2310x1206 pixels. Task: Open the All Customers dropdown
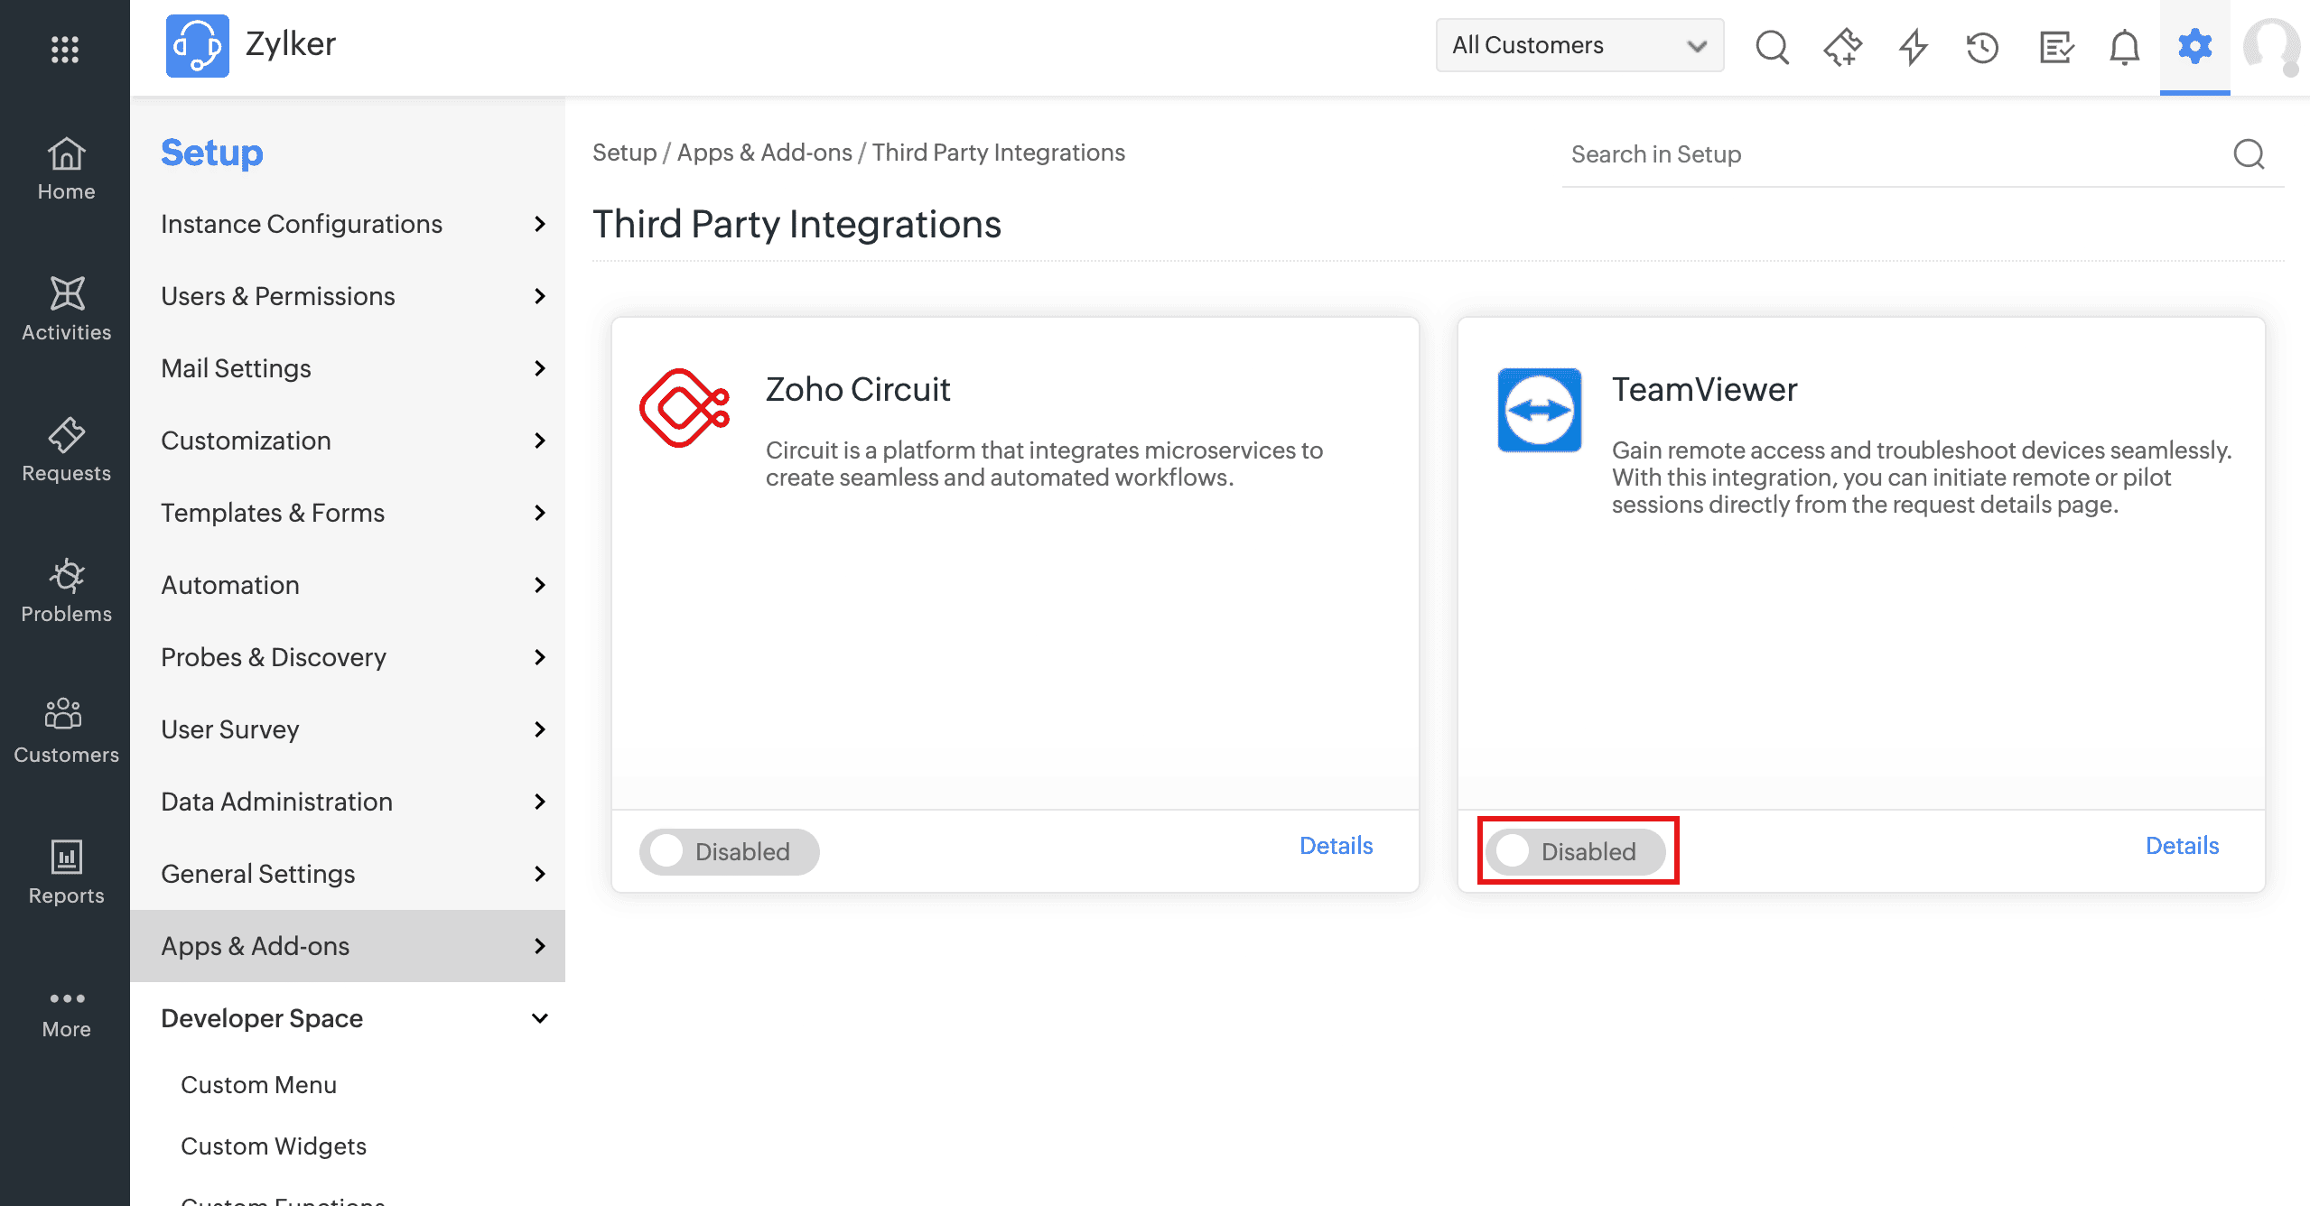click(x=1579, y=45)
